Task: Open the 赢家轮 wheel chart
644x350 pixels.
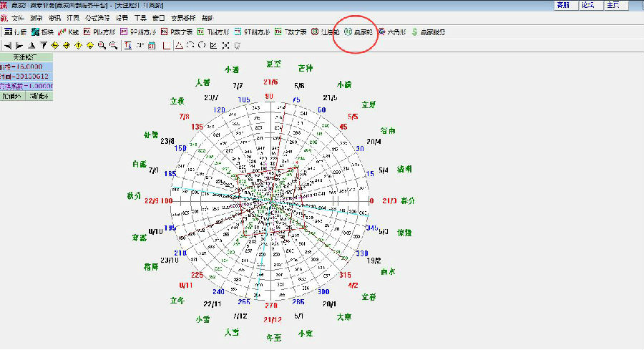Action: pyautogui.click(x=358, y=31)
